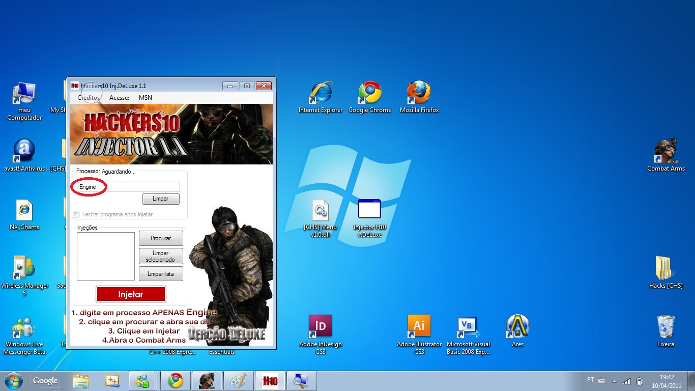This screenshot has width=695, height=391.
Task: Select the Internet Explorer desktop shortcut
Action: pyautogui.click(x=321, y=97)
